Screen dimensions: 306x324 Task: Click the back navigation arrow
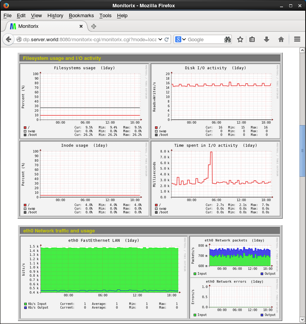(x=8, y=39)
